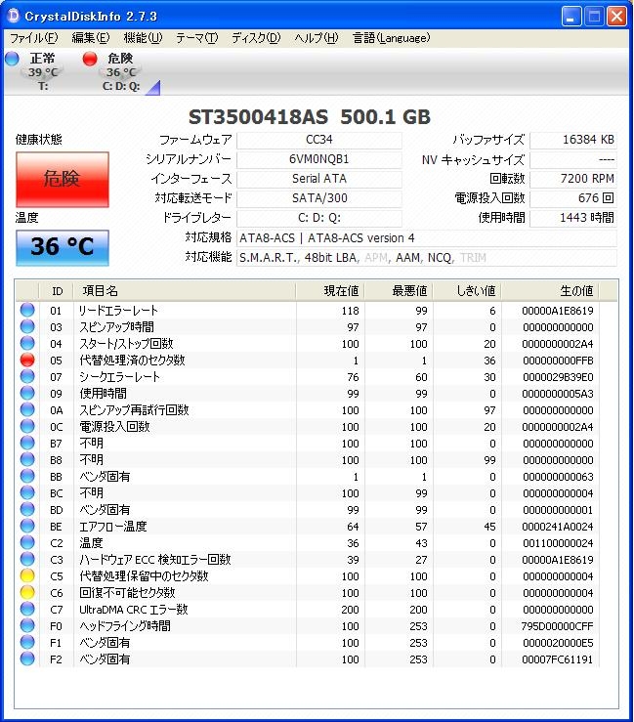Click red status orb for row 05
634x722 pixels.
click(x=27, y=360)
